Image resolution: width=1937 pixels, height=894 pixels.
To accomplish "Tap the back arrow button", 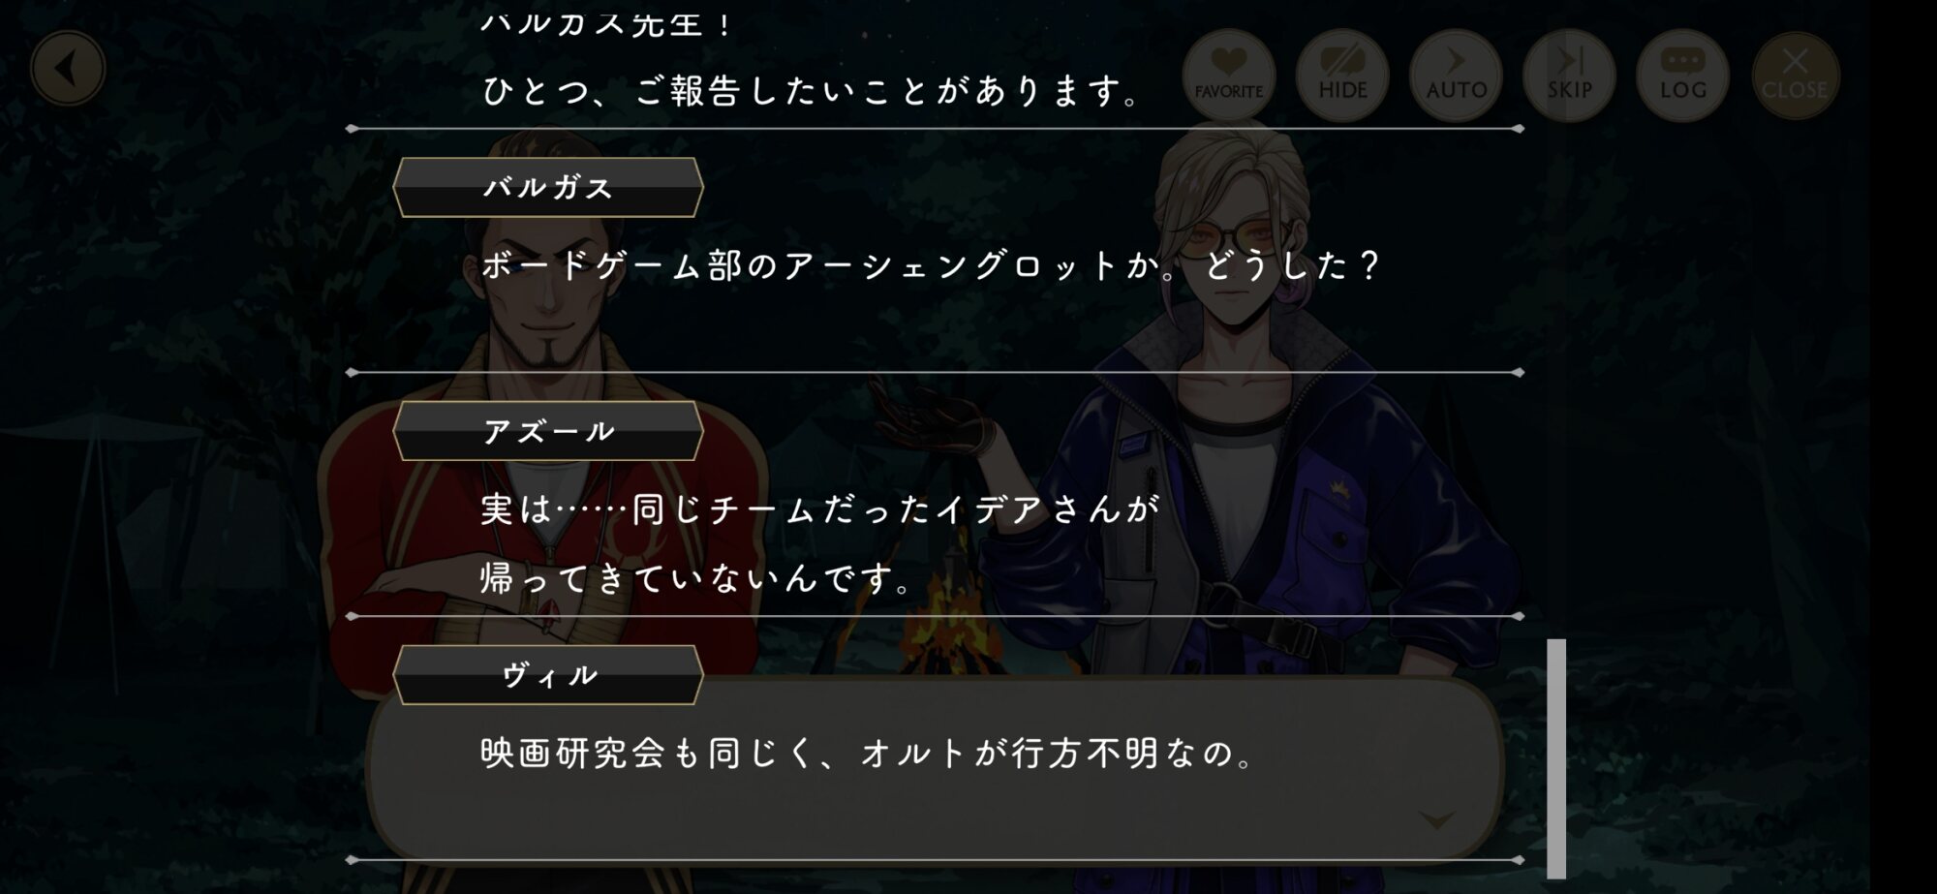I will (x=68, y=69).
